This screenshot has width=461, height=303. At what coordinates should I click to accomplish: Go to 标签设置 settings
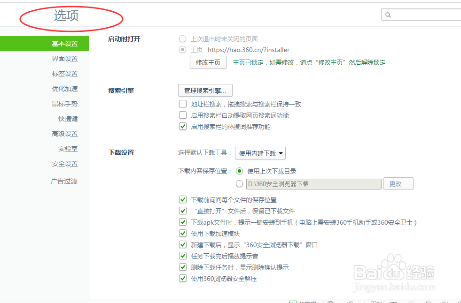(65, 74)
